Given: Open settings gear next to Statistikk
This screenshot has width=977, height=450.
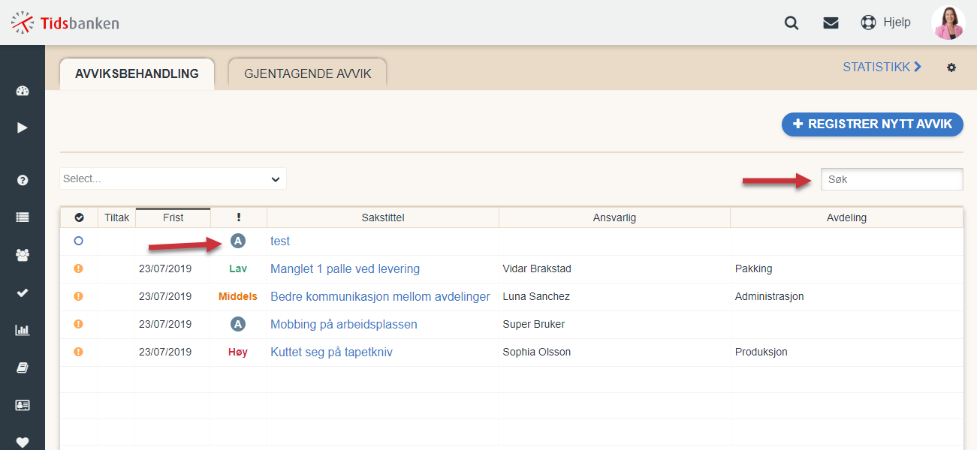Looking at the screenshot, I should tap(951, 67).
